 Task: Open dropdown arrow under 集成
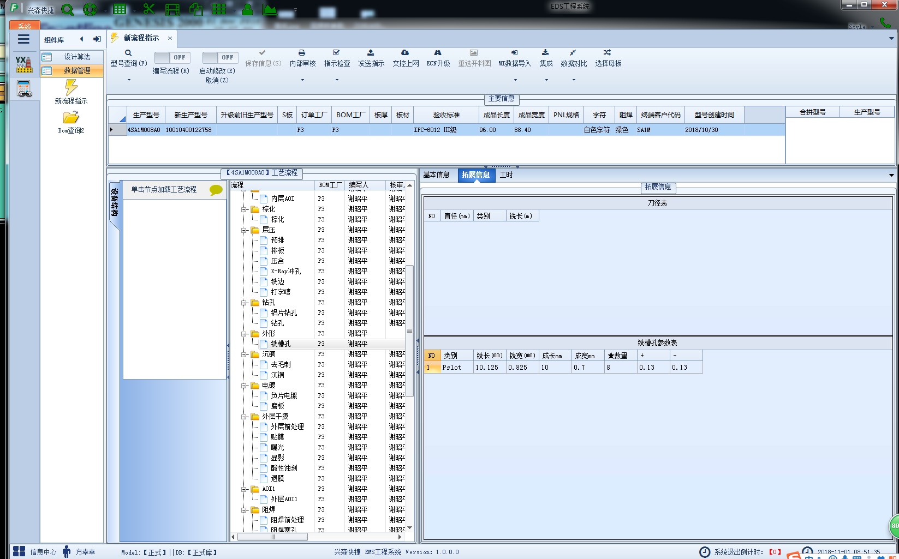point(546,80)
